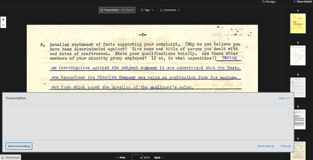Select page 2 thumbnail
Viewport: 313px width, 160px height.
pyautogui.click(x=298, y=55)
